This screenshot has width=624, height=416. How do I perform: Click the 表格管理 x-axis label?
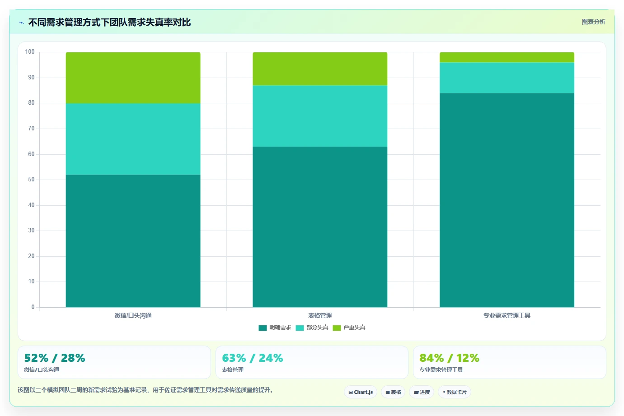[320, 315]
